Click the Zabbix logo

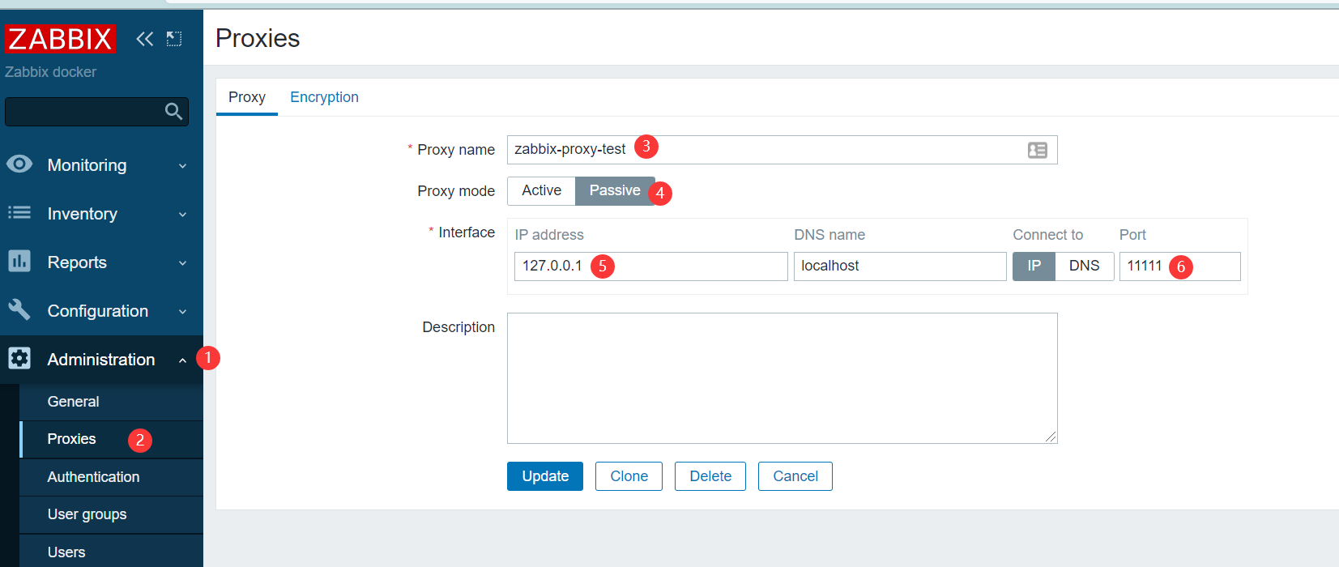[61, 39]
